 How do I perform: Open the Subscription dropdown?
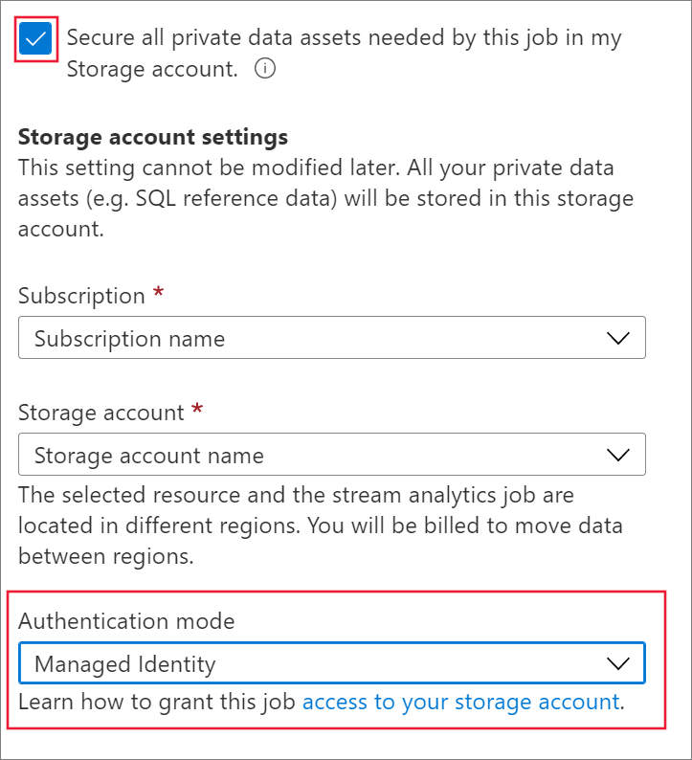click(x=331, y=339)
